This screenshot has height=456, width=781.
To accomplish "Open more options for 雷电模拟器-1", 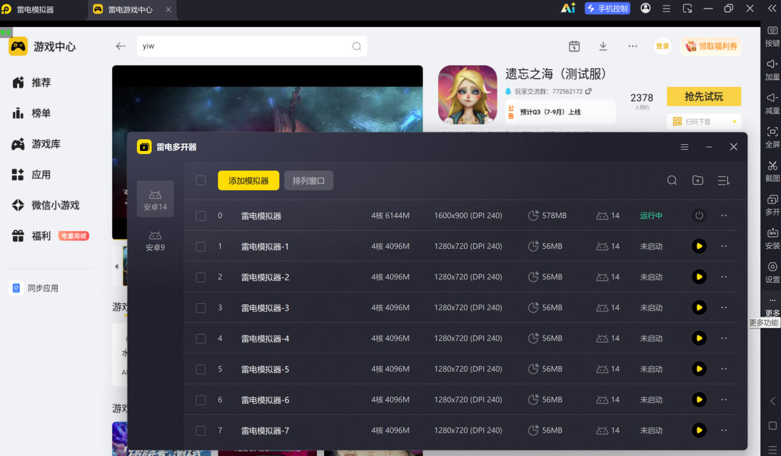I will pos(724,246).
